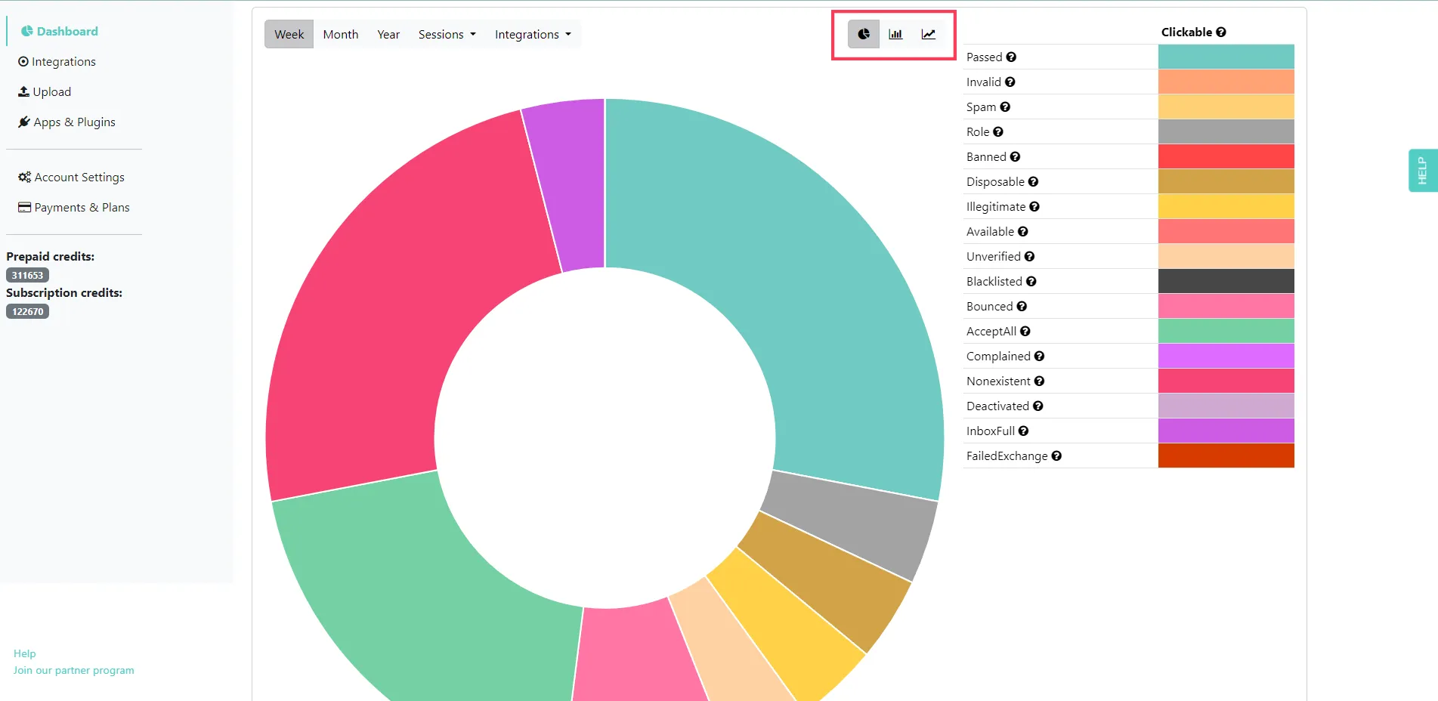Viewport: 1438px width, 701px height.
Task: Switch to line chart view icon
Action: pos(928,34)
